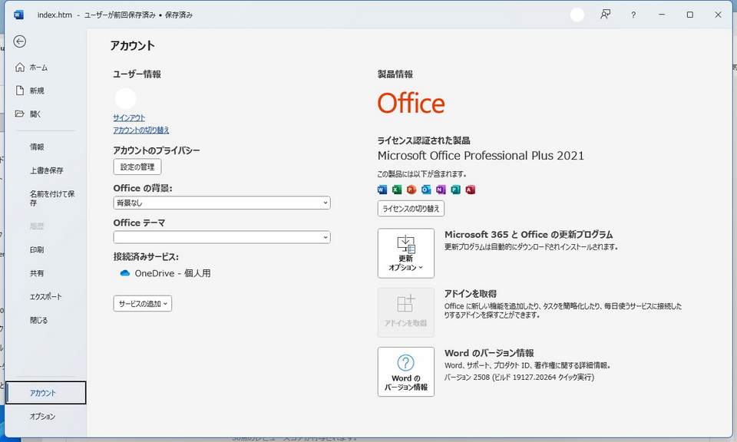Viewport: 737px width, 442px height.
Task: Open エクスポート from the sidebar menu
Action: [45, 297]
